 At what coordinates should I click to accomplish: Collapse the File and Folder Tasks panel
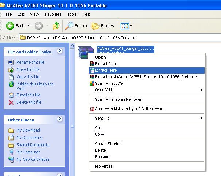[59, 51]
